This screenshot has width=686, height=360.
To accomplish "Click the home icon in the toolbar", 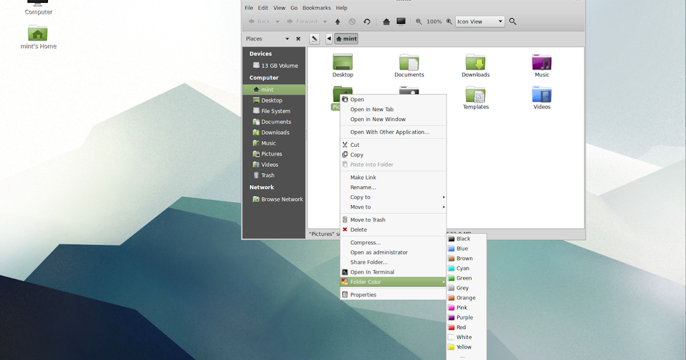I will [386, 21].
